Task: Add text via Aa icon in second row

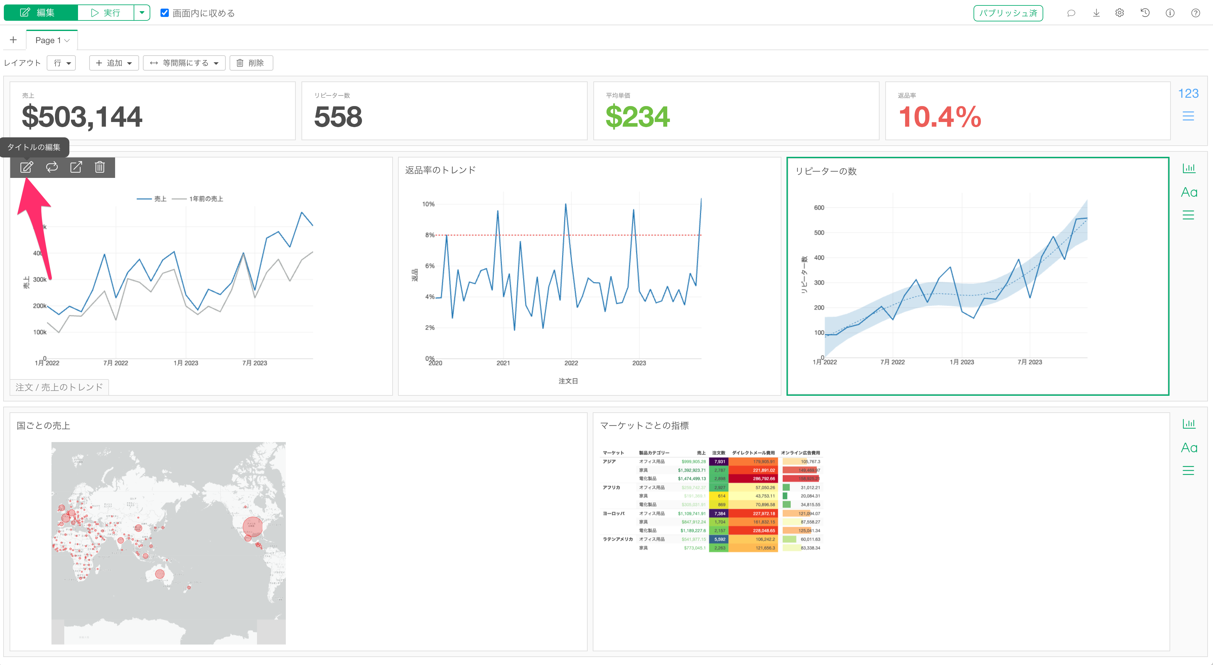Action: 1189,192
